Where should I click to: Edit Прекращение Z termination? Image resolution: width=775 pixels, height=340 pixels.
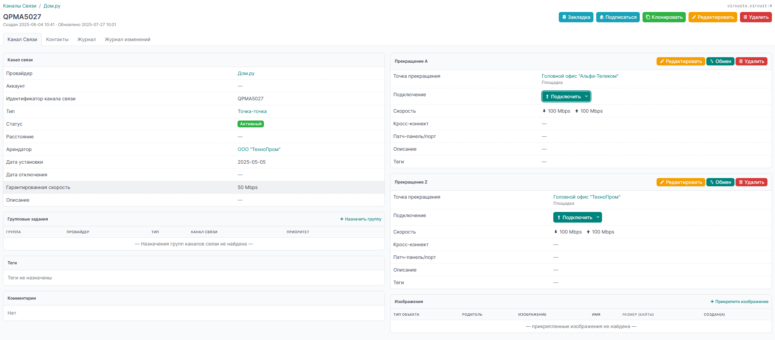(681, 182)
